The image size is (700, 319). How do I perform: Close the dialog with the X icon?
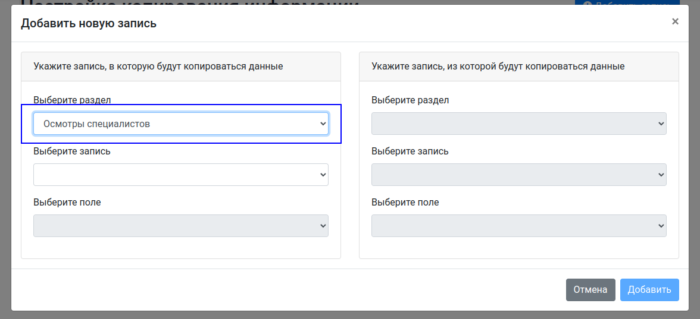coord(675,21)
